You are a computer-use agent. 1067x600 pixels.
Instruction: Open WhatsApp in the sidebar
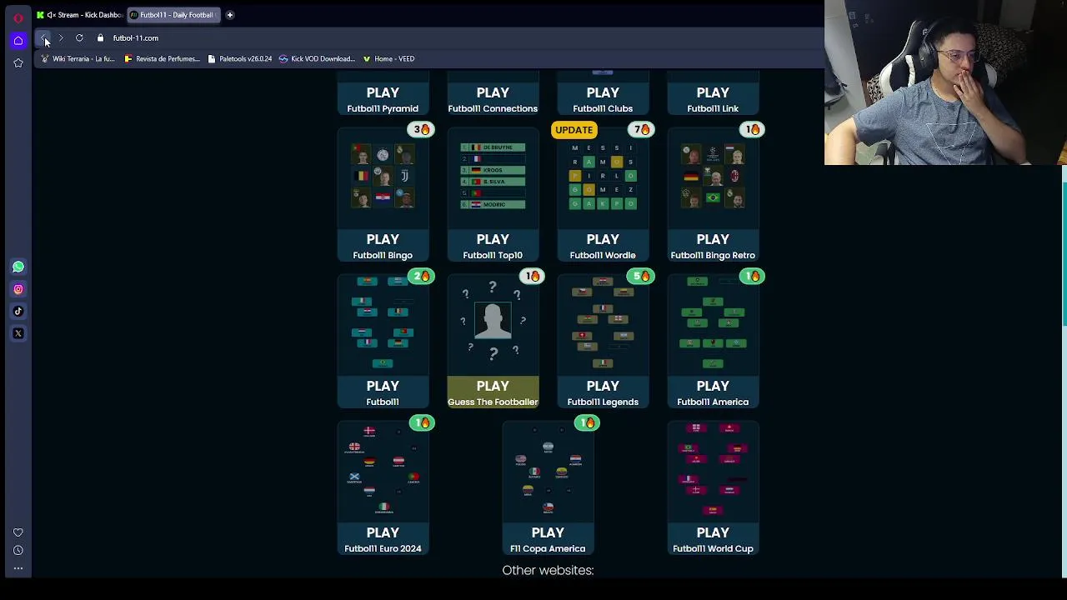pyautogui.click(x=18, y=267)
